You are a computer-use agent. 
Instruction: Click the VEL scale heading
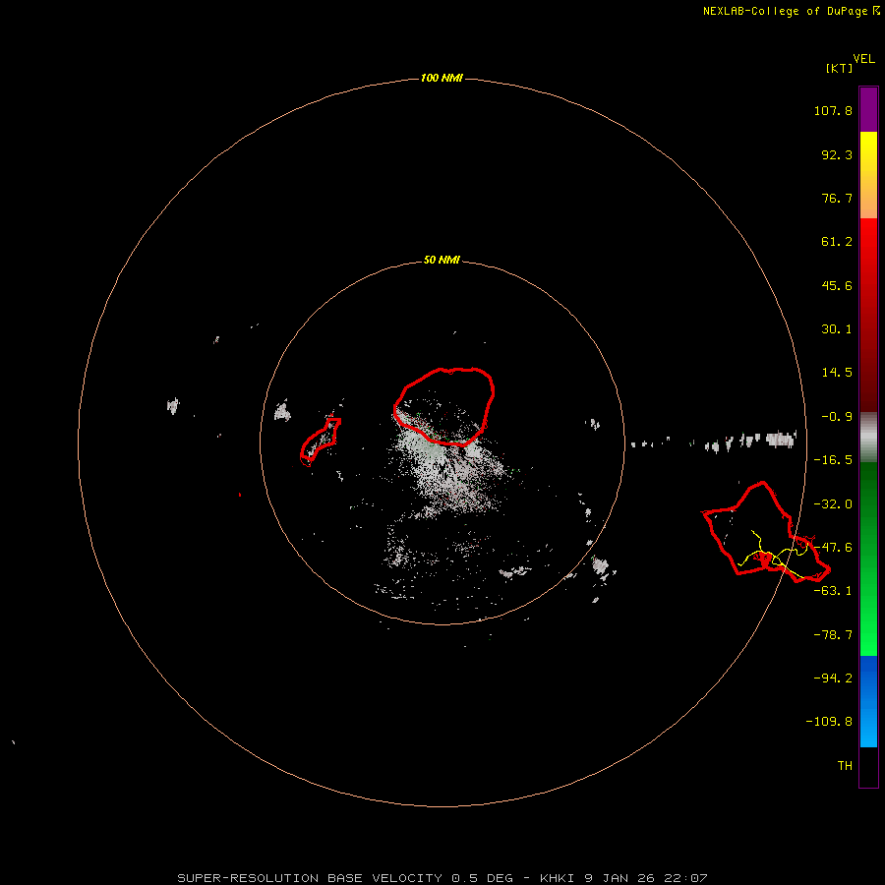click(863, 59)
